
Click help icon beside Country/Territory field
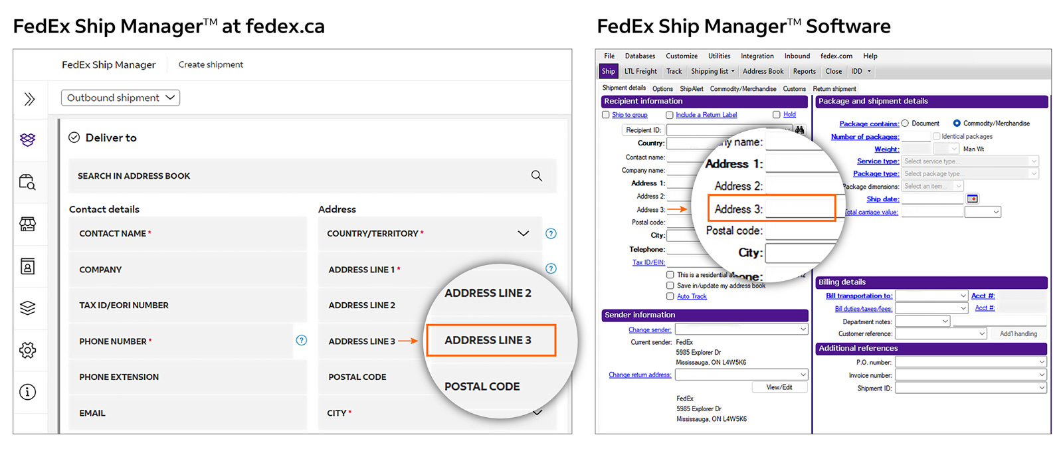pos(551,234)
